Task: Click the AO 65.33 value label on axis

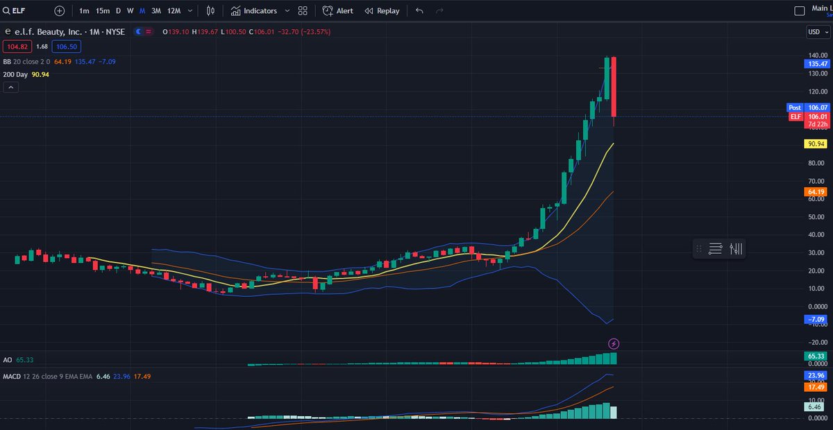Action: click(x=816, y=355)
